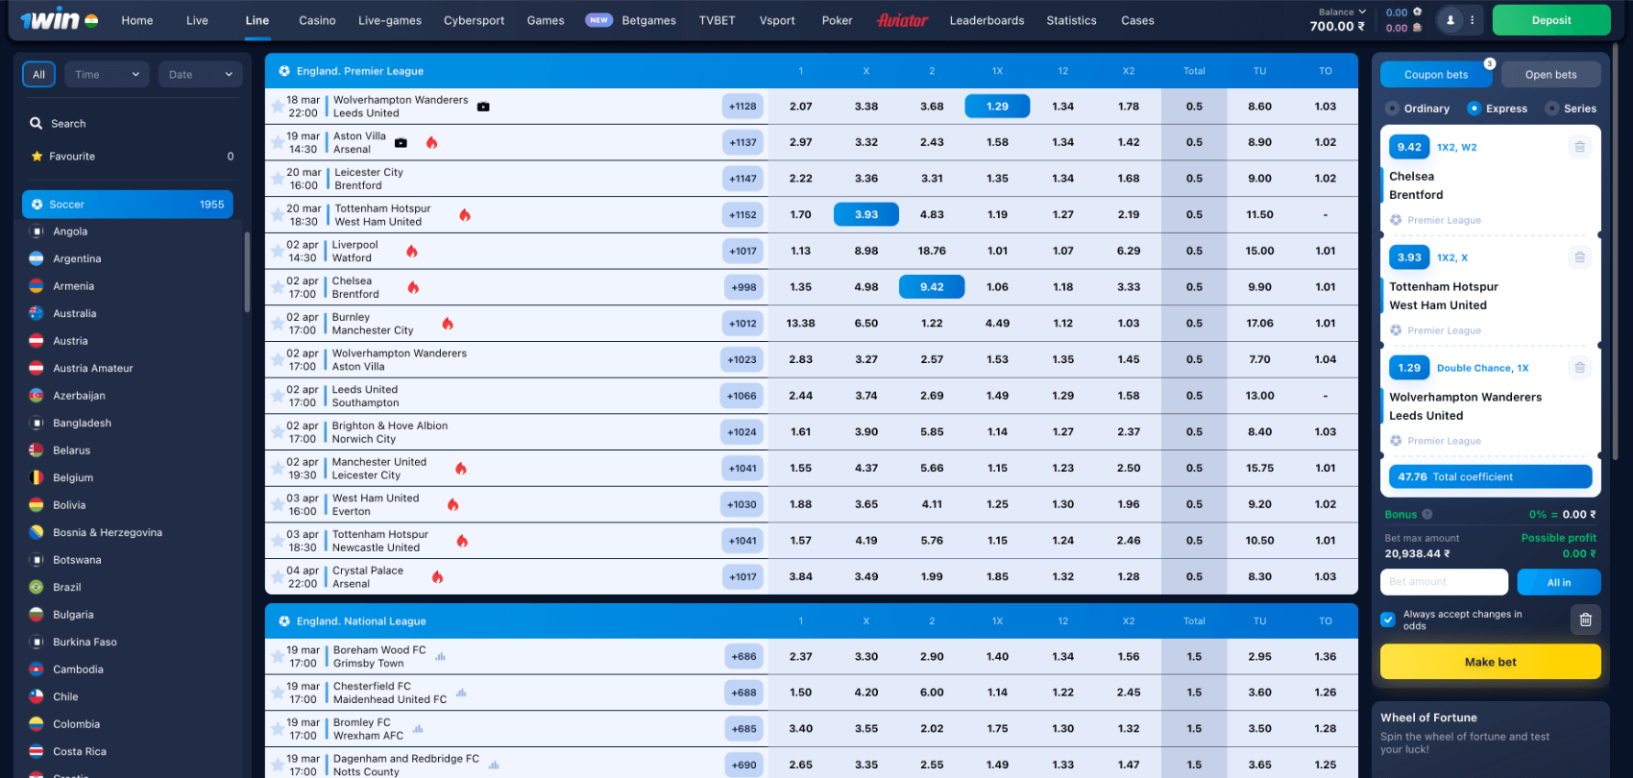Uncheck Always accept changes in odds

coord(1388,620)
